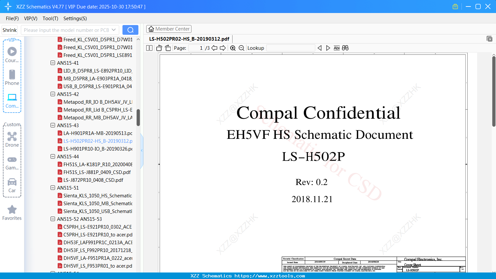Click the XZZ Schematics app logo

(8, 7)
